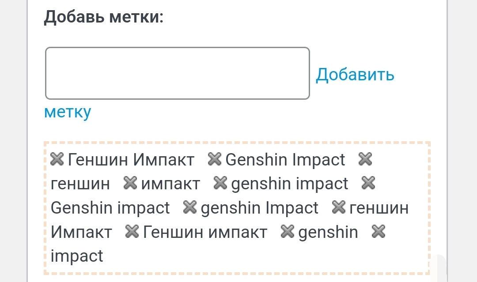Click the "Геншин Импакт" tag text
Screen dimensions: 477x282
tap(131, 160)
